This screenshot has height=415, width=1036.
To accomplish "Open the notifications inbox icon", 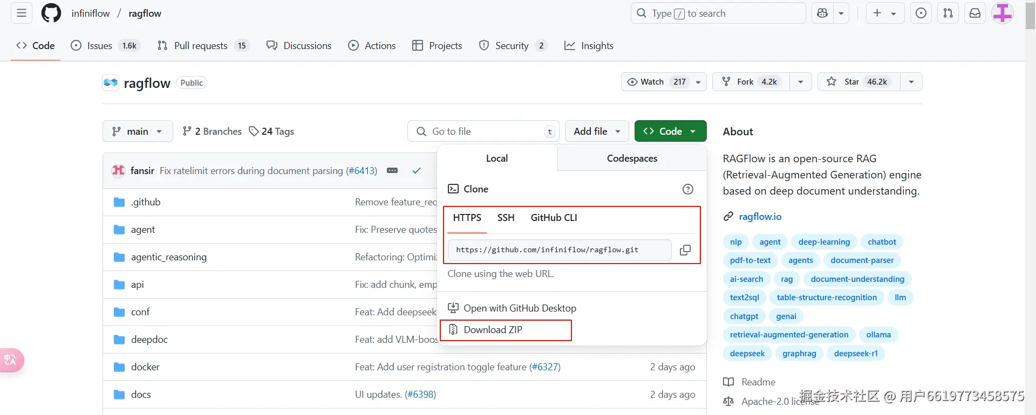I will [x=975, y=13].
